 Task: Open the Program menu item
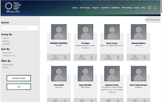[x=96, y=8]
